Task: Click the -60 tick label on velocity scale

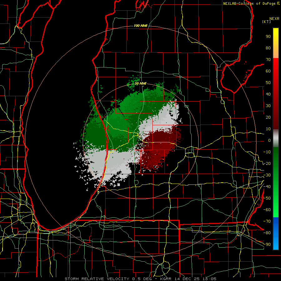Action: click(x=267, y=210)
